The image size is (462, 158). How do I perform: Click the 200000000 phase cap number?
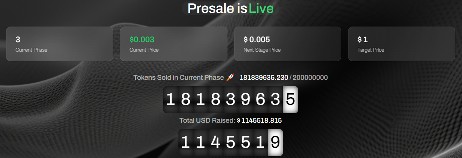(x=310, y=77)
